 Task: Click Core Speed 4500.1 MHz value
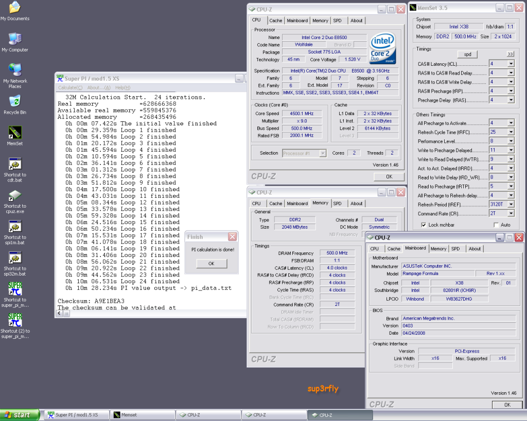pyautogui.click(x=302, y=114)
